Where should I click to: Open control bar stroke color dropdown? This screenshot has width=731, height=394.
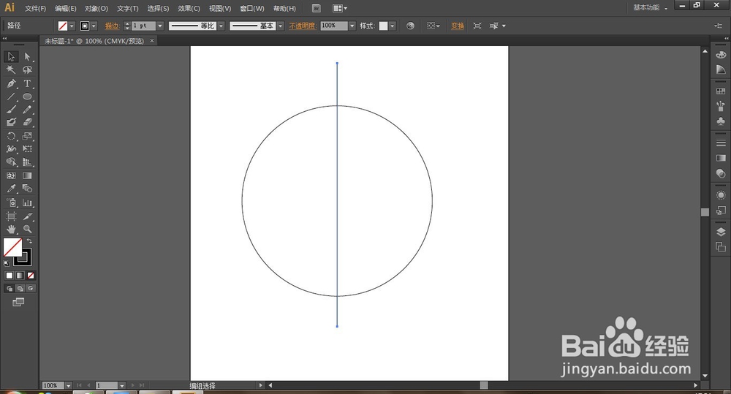coord(94,26)
